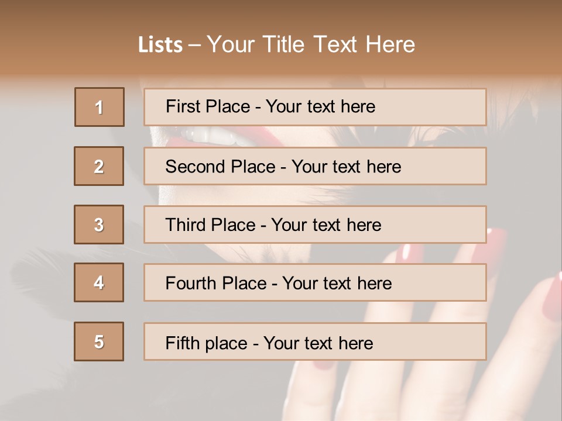Screen dimensions: 562x421
Task: Click 'Fourth Place - Your text here' bar
Action: pos(315,282)
